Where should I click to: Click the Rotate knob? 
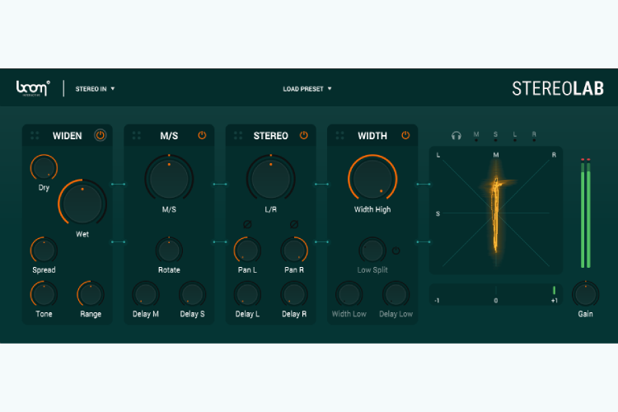pos(169,250)
